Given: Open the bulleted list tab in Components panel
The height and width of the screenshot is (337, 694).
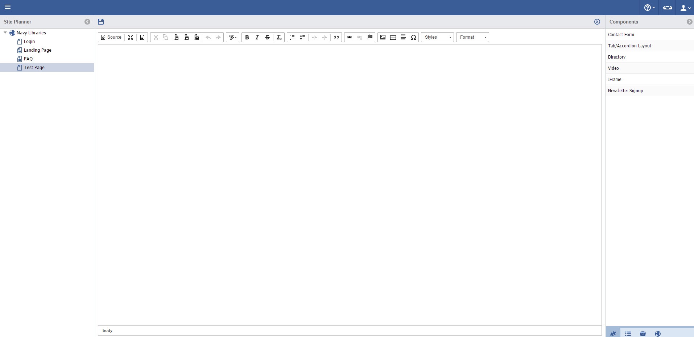Looking at the screenshot, I should [628, 333].
